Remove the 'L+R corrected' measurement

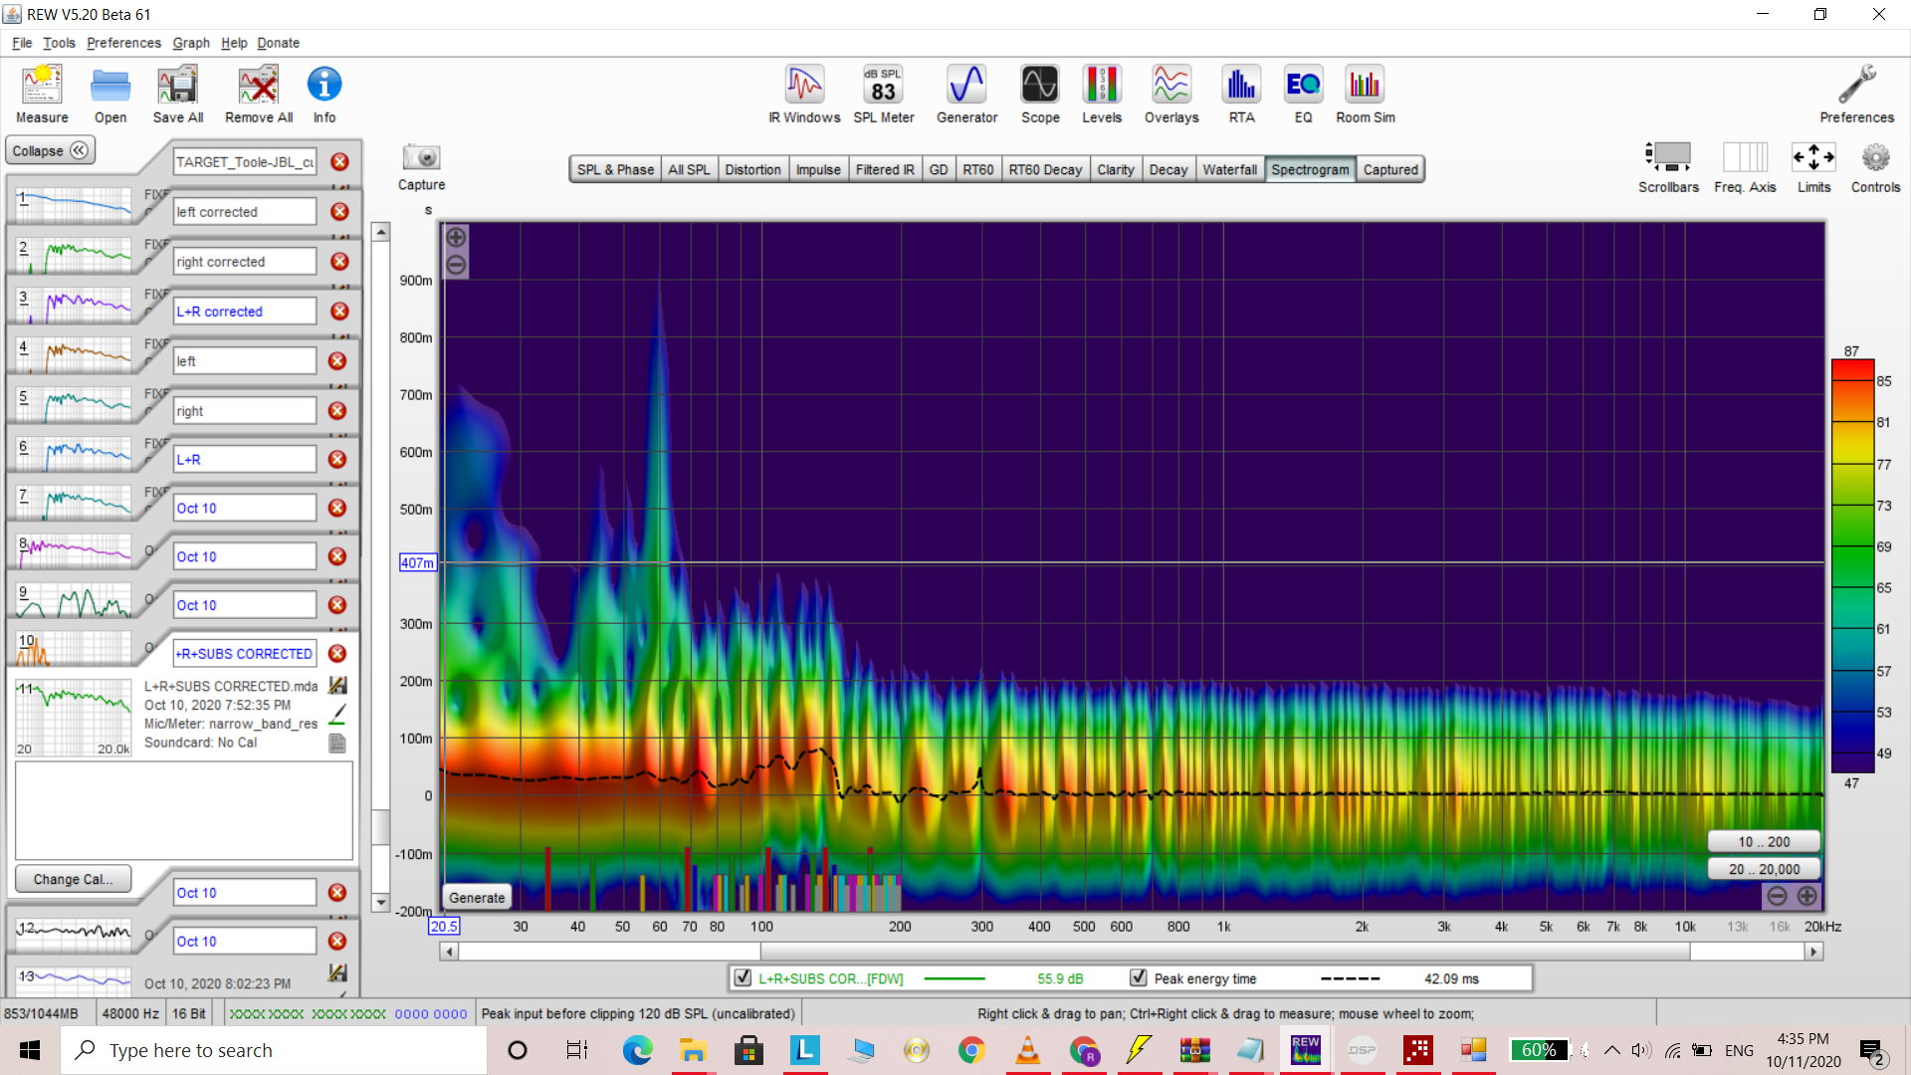coord(339,312)
